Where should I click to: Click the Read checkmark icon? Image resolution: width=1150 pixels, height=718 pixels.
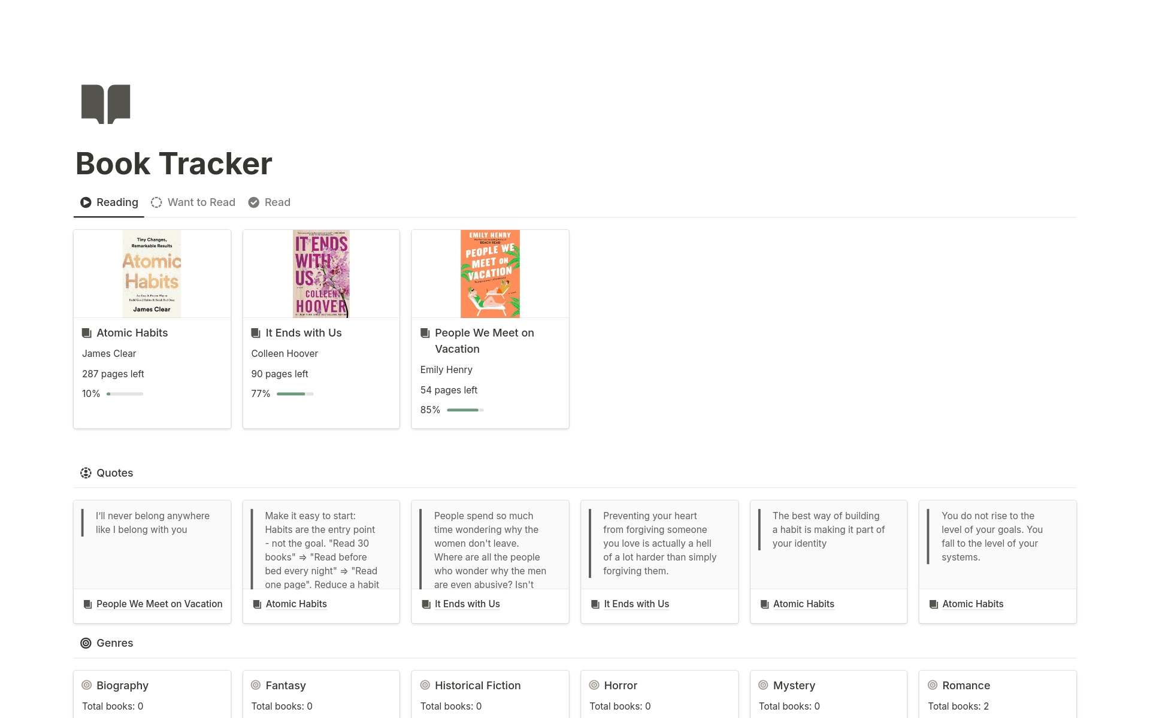coord(253,202)
